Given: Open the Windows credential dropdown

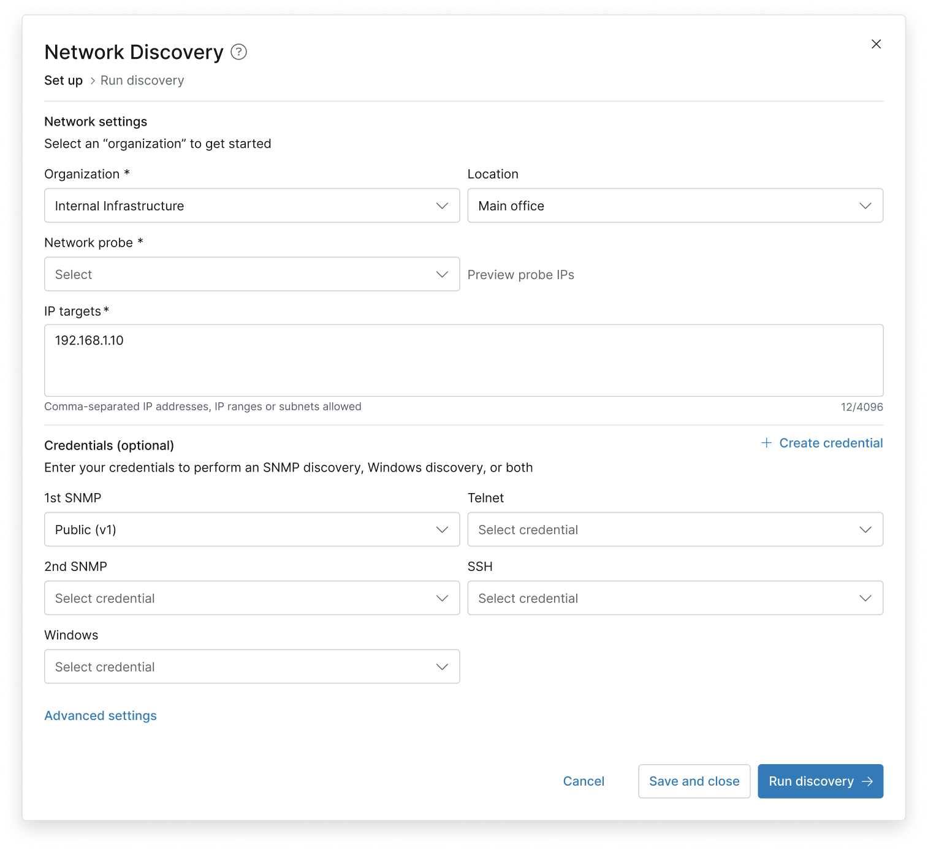Looking at the screenshot, I should click(x=252, y=667).
